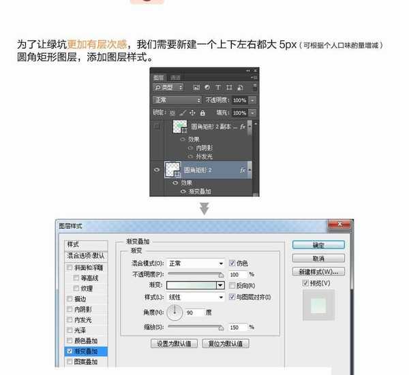Enable the 描边 stroke style checkbox
The width and height of the screenshot is (409, 375).
70,298
